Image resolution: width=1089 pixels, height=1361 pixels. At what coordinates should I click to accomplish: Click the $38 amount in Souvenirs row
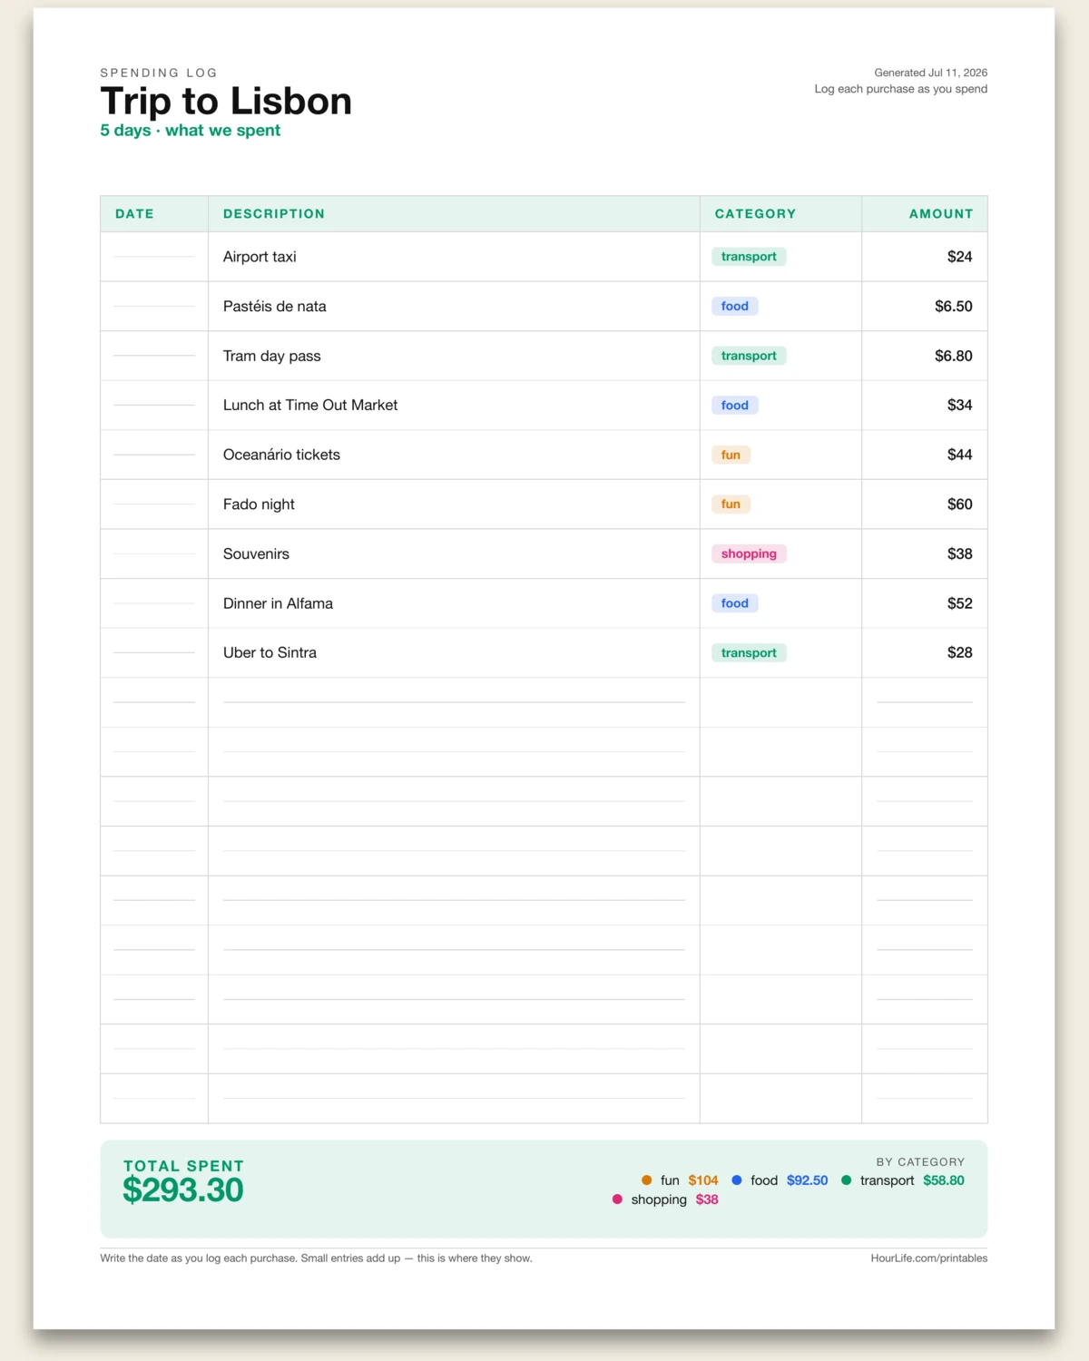point(959,553)
